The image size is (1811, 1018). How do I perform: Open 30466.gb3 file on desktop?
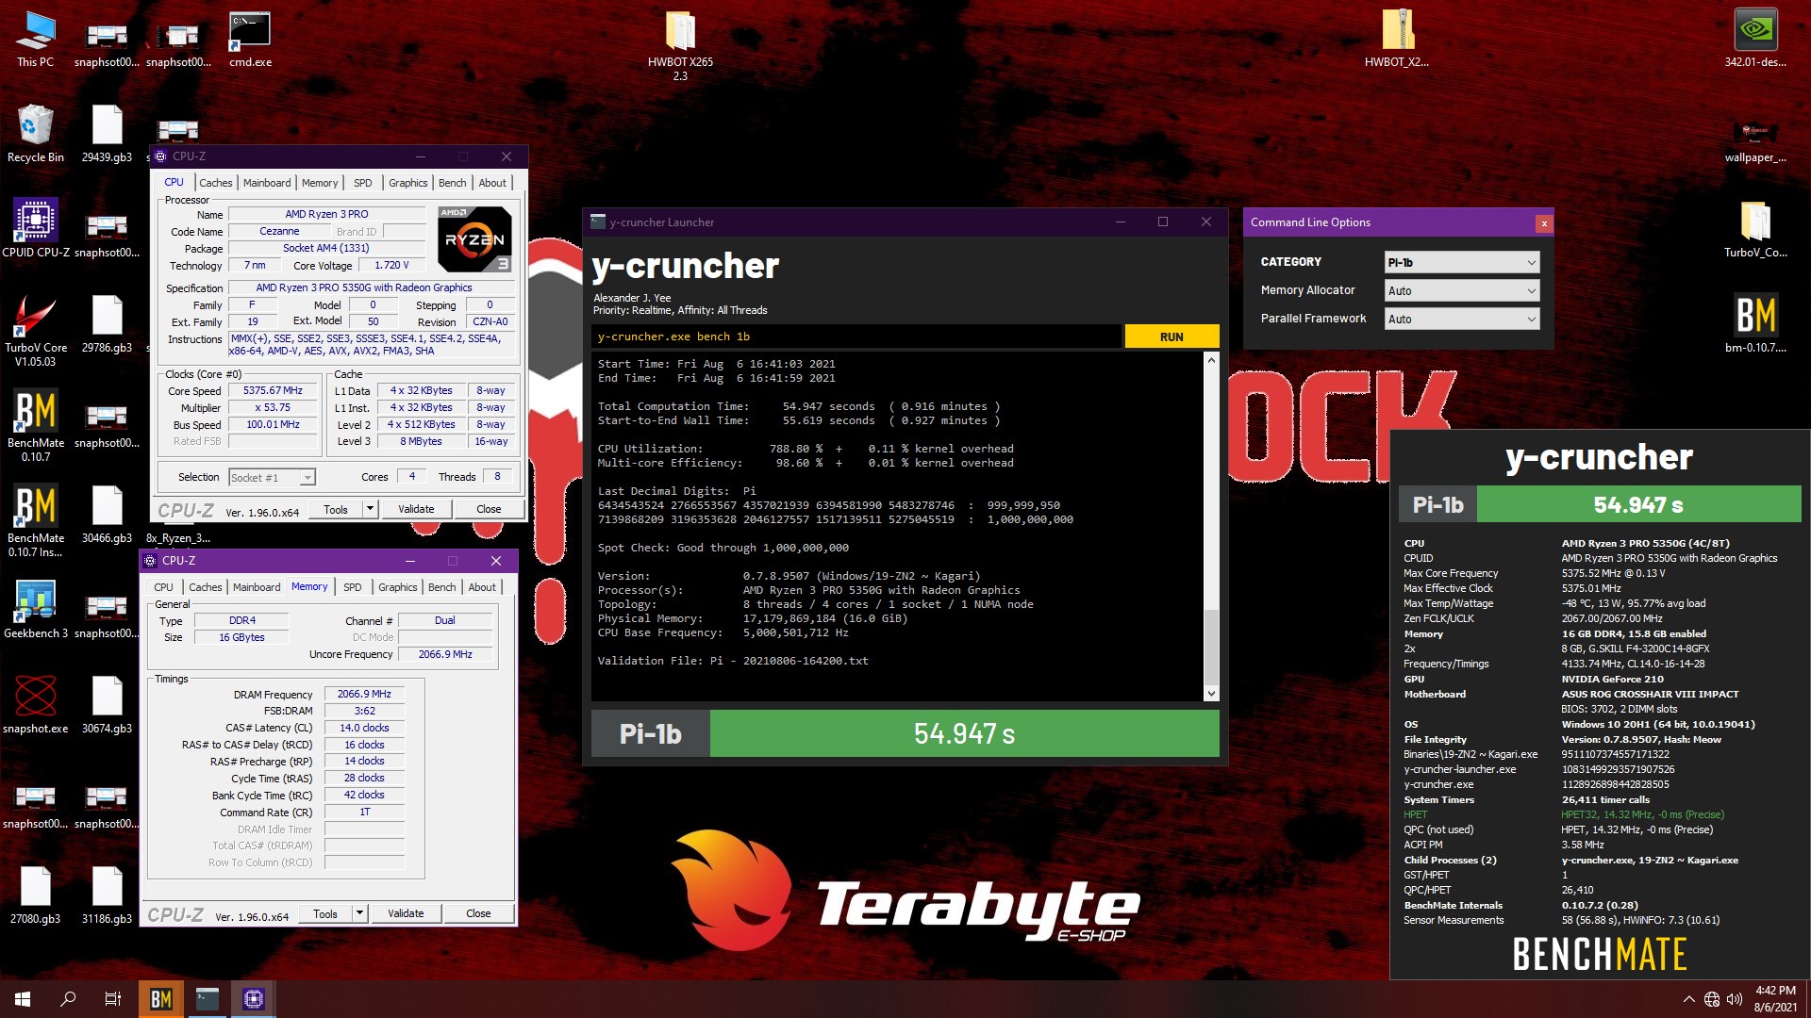[x=107, y=514]
